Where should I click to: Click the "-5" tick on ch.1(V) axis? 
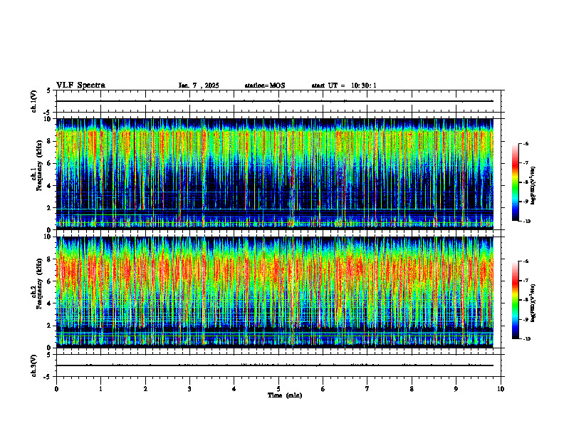tap(48, 114)
